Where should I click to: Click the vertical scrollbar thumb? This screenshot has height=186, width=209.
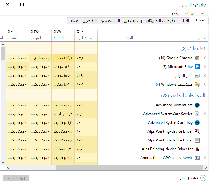coord(3,53)
